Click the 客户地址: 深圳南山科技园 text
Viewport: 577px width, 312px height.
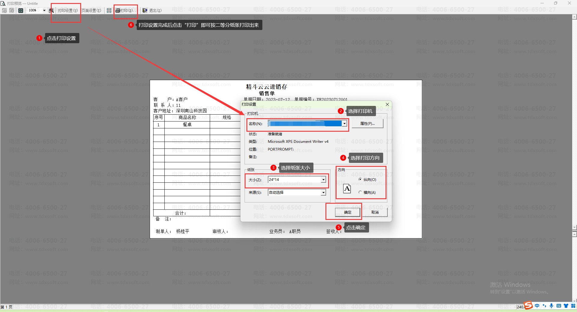coord(180,111)
